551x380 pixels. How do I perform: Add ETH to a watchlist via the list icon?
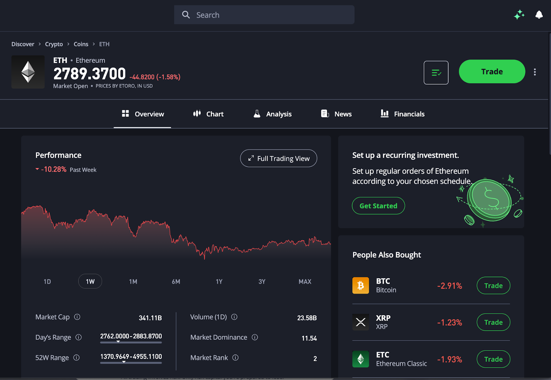(x=436, y=72)
